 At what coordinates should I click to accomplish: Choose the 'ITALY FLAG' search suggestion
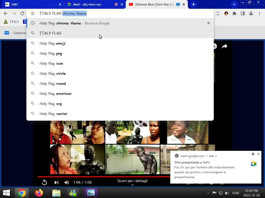(120, 33)
